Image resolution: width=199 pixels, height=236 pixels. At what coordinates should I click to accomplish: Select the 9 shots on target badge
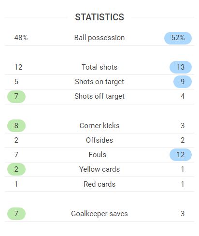(x=183, y=82)
